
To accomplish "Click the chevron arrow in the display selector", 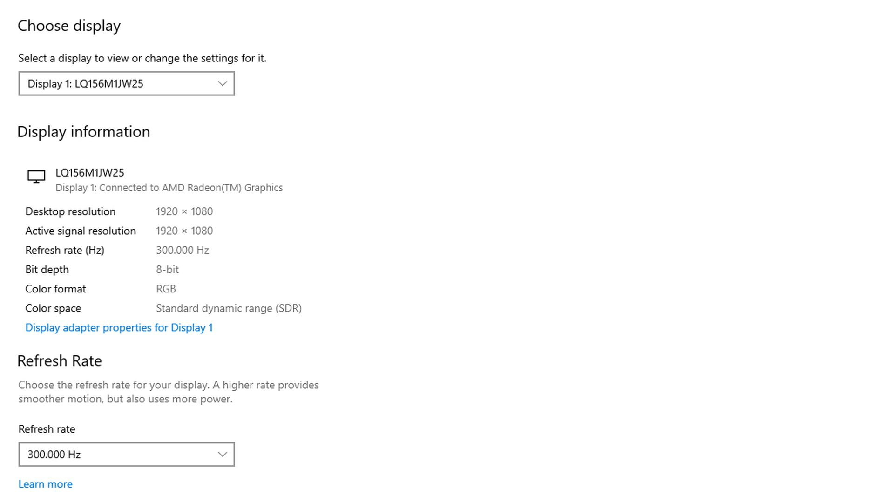I will click(222, 84).
